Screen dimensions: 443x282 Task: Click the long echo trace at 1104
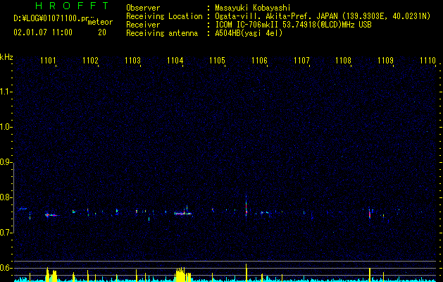(183, 214)
